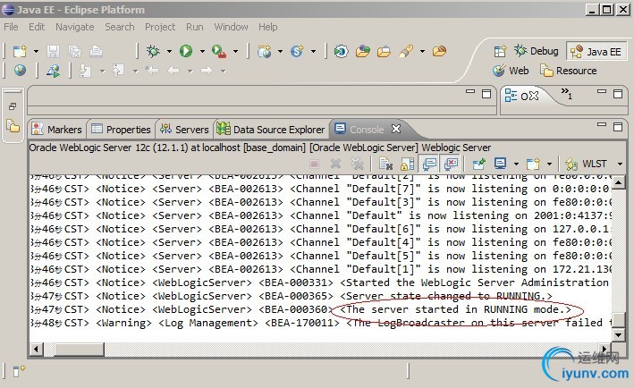Expand the Search flashlight dropdown arrow
The image size is (634, 388).
422,51
